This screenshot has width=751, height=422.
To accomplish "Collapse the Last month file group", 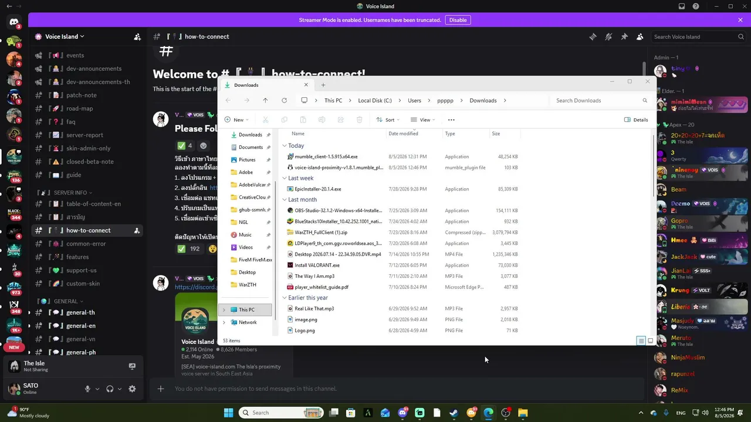I will [285, 200].
